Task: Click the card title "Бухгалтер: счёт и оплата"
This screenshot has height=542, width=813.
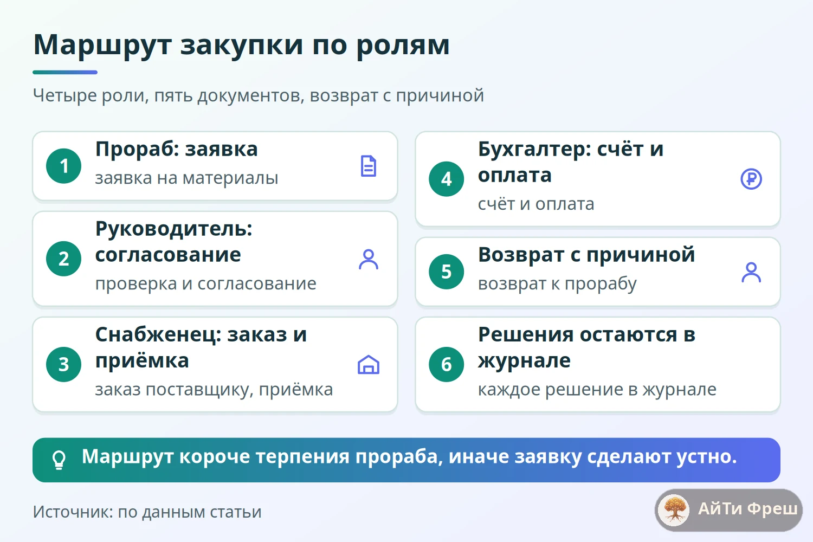Action: coord(571,162)
